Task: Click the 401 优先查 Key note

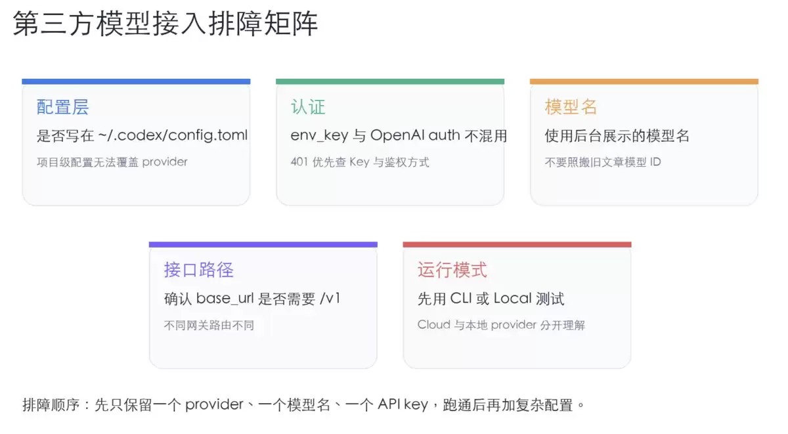Action: point(360,162)
